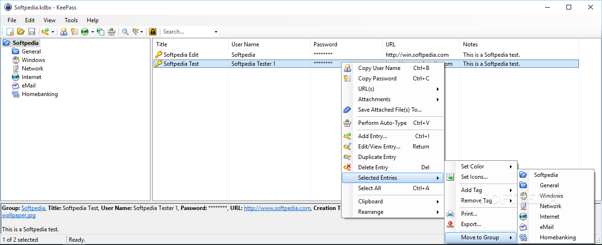Sort entries by the User Name column header
Viewport: 602px width, 245px height.
coord(269,44)
